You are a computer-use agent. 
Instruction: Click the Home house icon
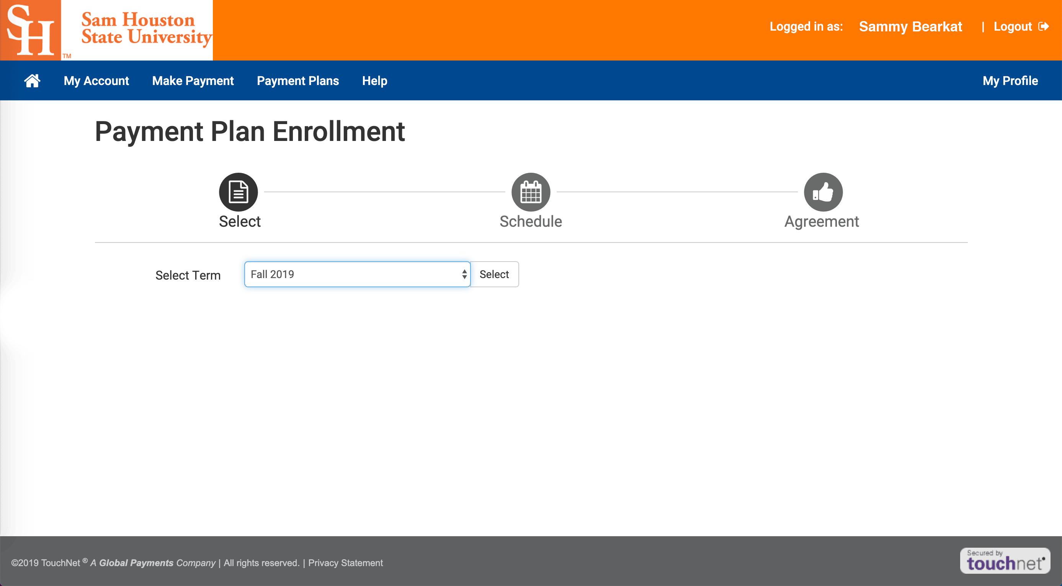(33, 80)
